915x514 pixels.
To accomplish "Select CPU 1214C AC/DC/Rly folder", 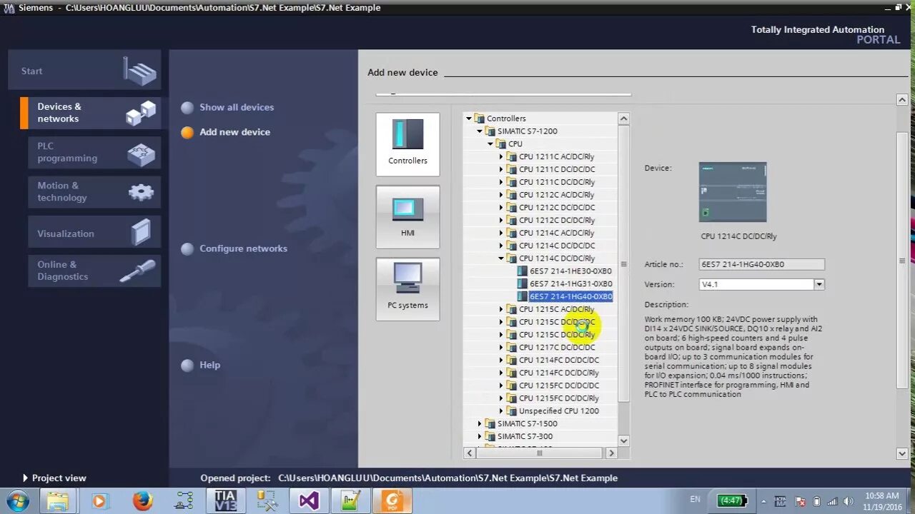I will tap(557, 233).
